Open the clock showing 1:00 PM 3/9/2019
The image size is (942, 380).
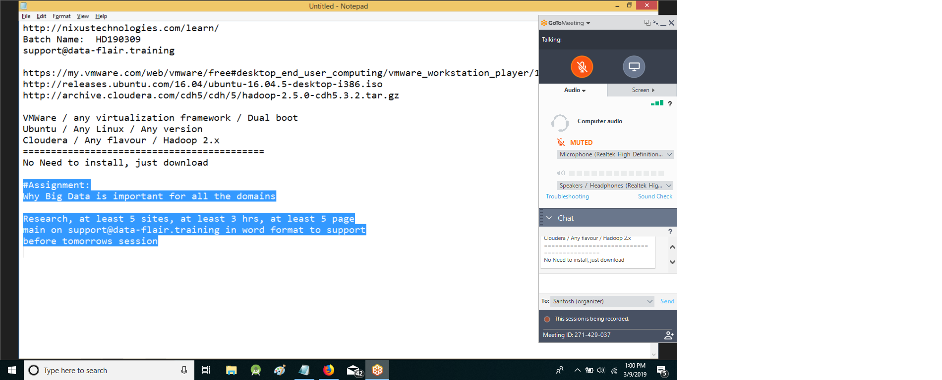[x=635, y=370]
